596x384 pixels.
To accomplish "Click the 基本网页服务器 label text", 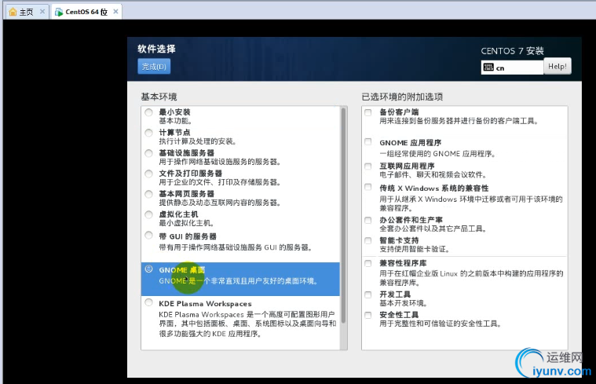I will click(x=187, y=194).
